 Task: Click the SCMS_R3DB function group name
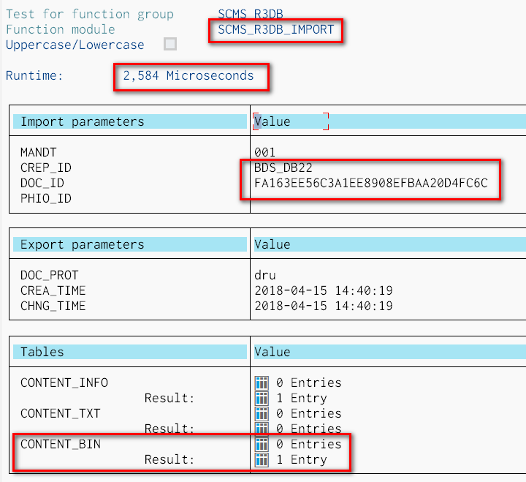[x=251, y=14]
